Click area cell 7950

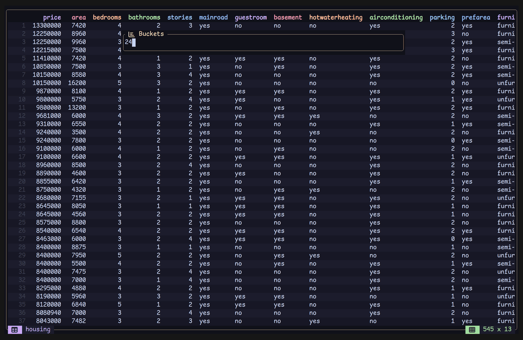pyautogui.click(x=79, y=255)
